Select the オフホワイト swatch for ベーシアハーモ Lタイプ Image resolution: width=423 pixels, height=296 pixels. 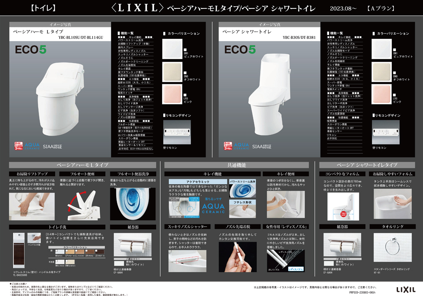coord(172,72)
